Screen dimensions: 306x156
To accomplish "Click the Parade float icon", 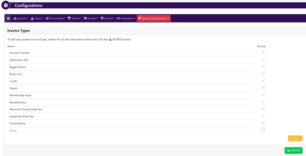I will [85, 19].
